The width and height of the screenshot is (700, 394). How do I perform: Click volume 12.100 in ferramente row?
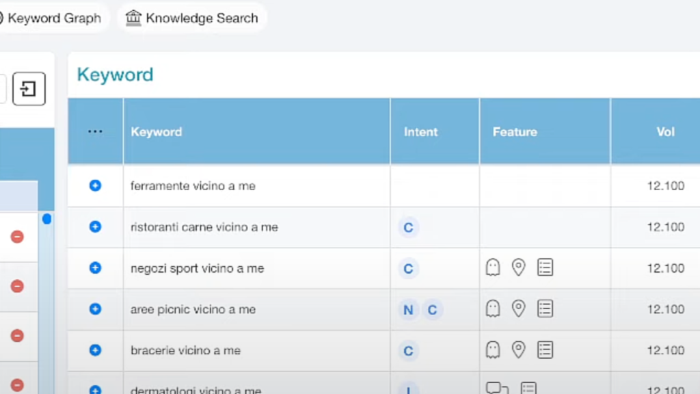666,186
